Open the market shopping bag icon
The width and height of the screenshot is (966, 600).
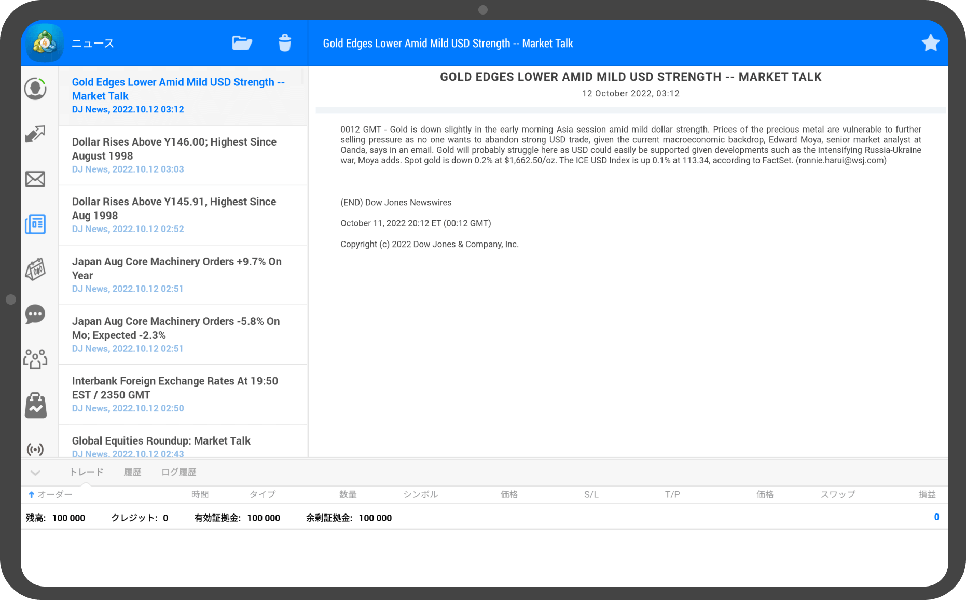pyautogui.click(x=35, y=405)
